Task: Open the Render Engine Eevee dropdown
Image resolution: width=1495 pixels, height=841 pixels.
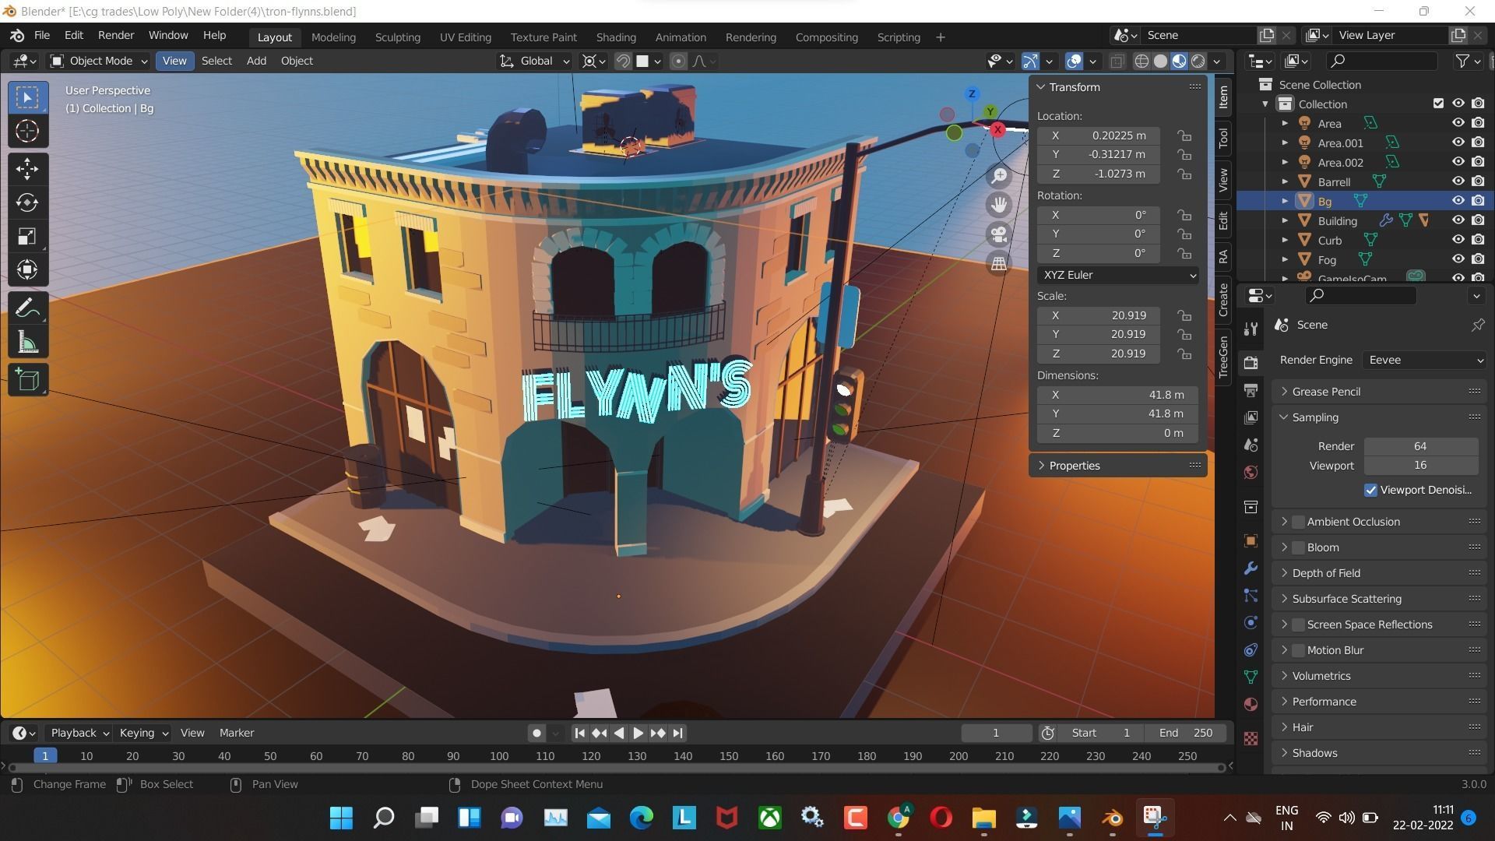Action: 1424,360
